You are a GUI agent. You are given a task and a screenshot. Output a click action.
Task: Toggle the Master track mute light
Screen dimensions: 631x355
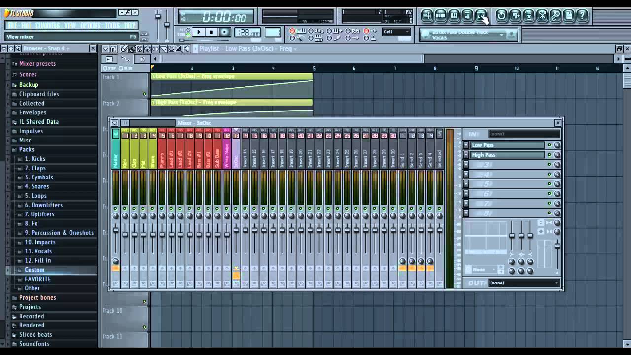115,209
